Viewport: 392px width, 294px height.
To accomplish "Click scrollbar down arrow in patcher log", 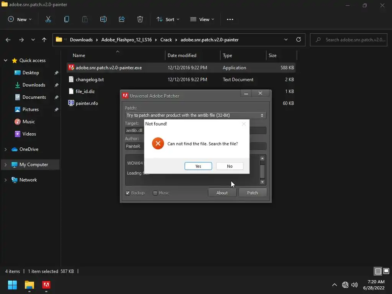I will coord(262,182).
